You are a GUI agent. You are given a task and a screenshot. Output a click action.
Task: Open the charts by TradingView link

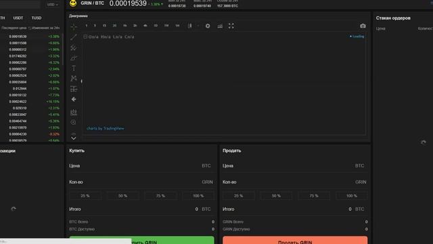(106, 128)
